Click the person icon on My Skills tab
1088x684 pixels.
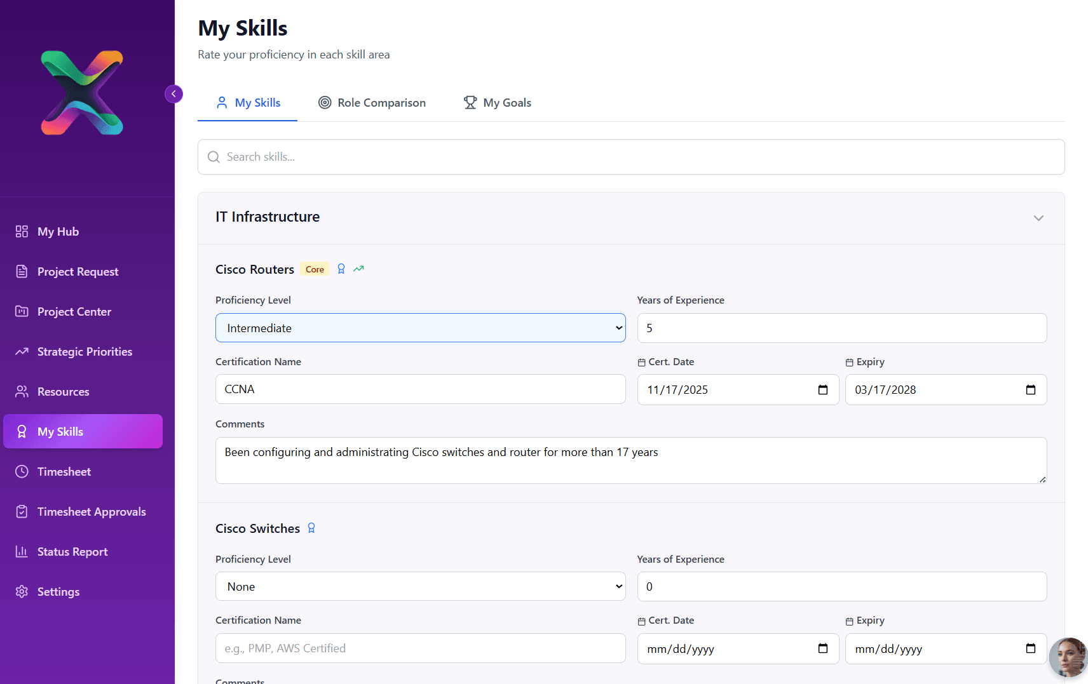pos(222,102)
